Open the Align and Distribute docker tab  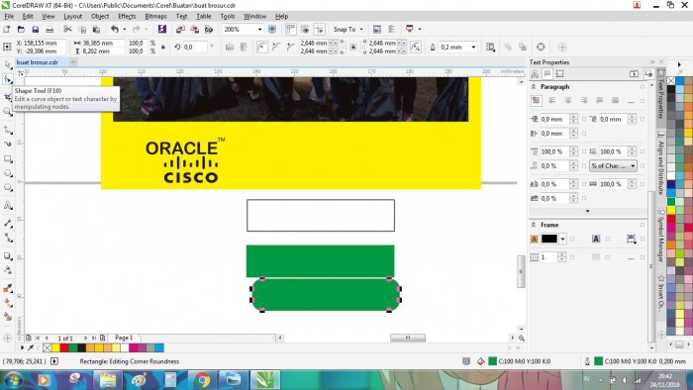click(x=661, y=163)
